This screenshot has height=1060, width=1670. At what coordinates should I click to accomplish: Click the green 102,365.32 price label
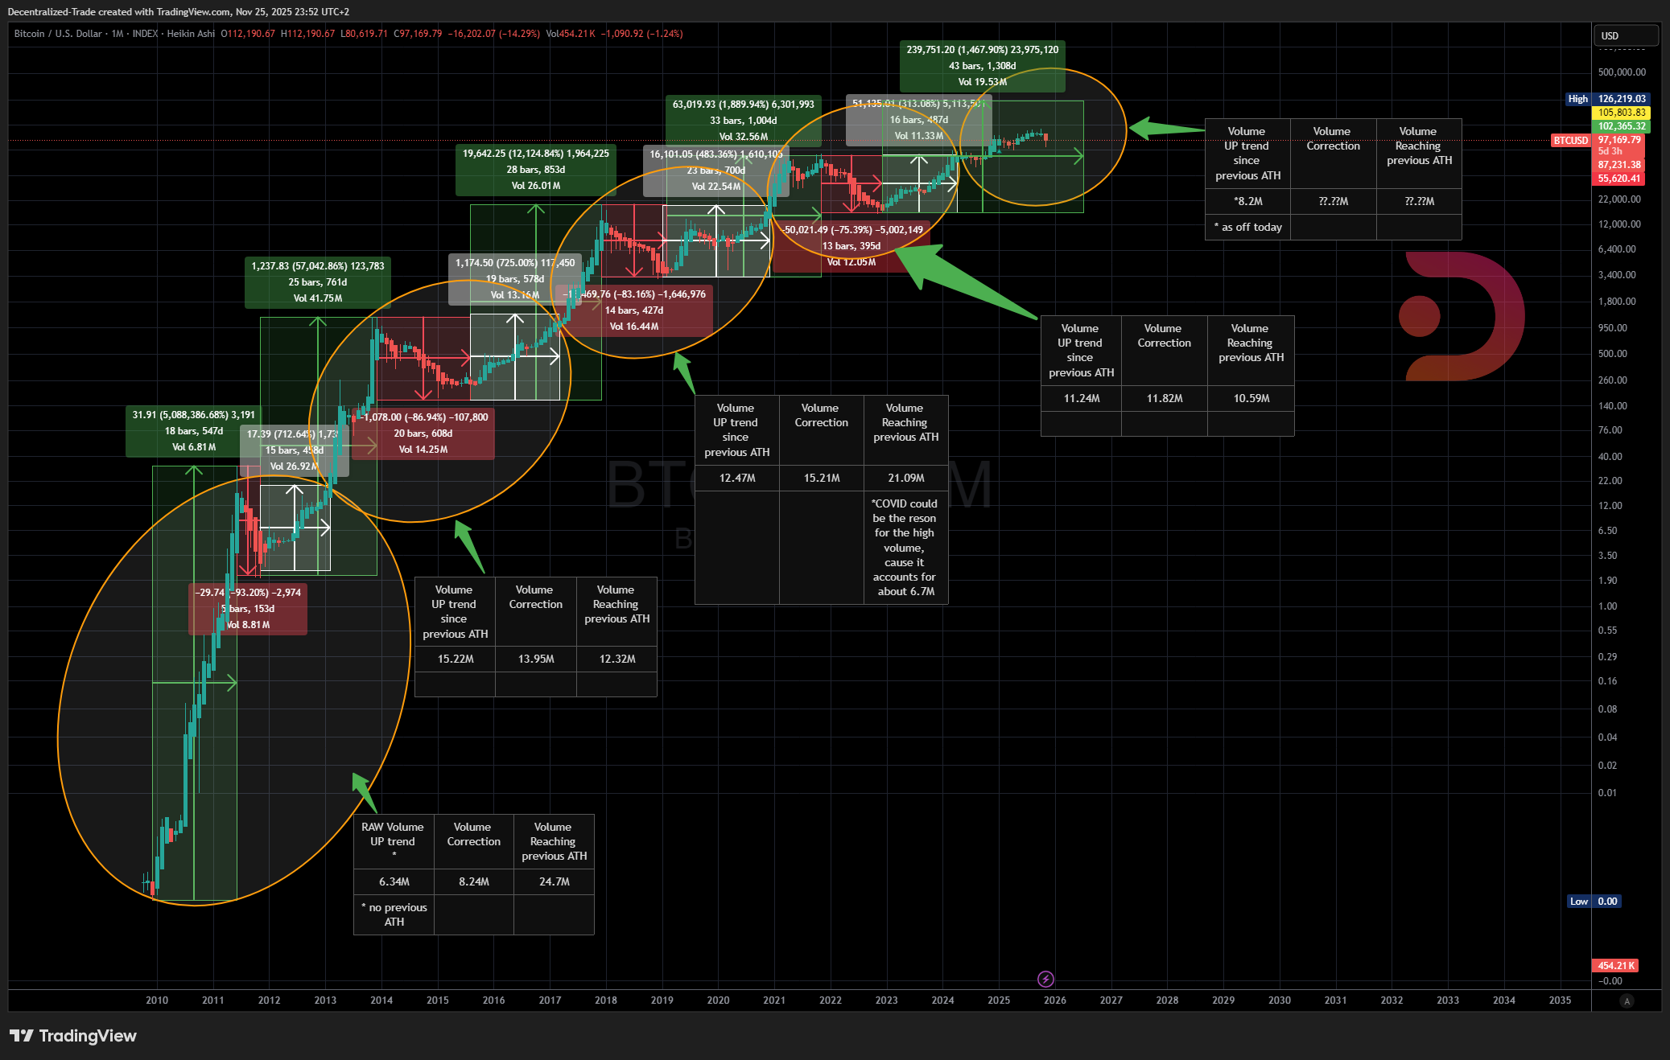[1621, 126]
